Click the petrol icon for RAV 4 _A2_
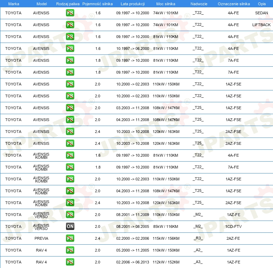Viewport: 273px width, 268px height. click(x=70, y=250)
